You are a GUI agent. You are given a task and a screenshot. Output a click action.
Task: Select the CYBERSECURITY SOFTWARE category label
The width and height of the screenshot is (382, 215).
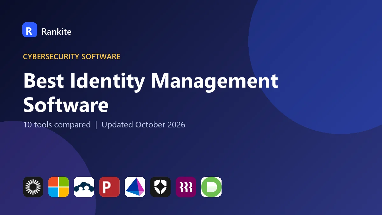[x=72, y=57]
